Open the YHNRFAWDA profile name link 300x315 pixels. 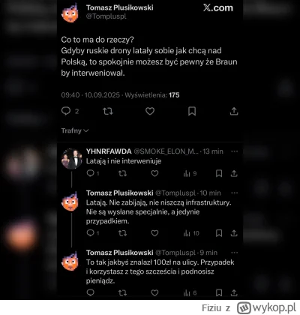[x=109, y=151]
